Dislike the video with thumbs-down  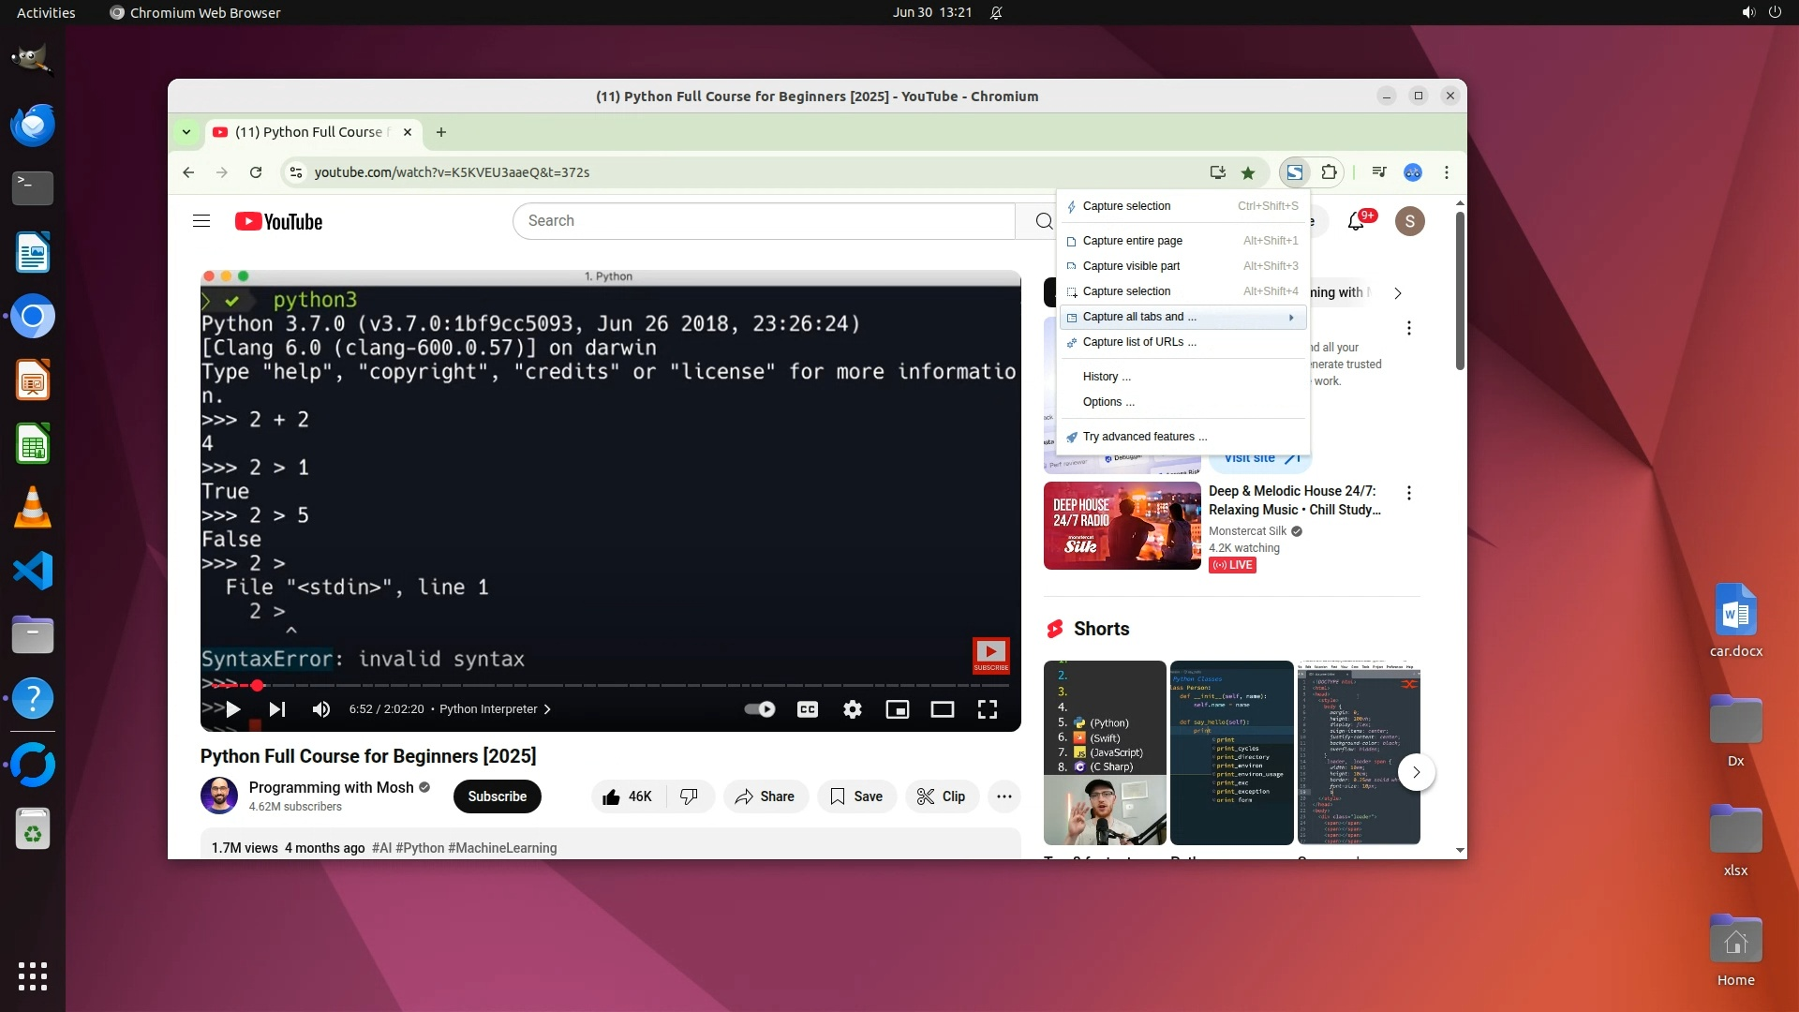689,796
